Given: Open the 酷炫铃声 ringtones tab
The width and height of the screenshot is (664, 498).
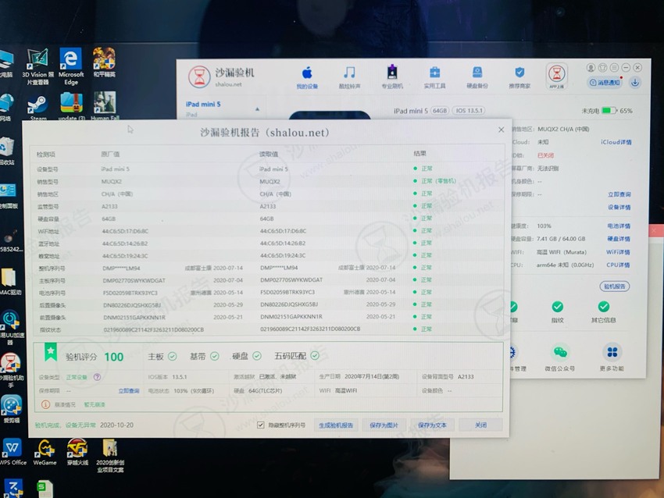Looking at the screenshot, I should (349, 77).
